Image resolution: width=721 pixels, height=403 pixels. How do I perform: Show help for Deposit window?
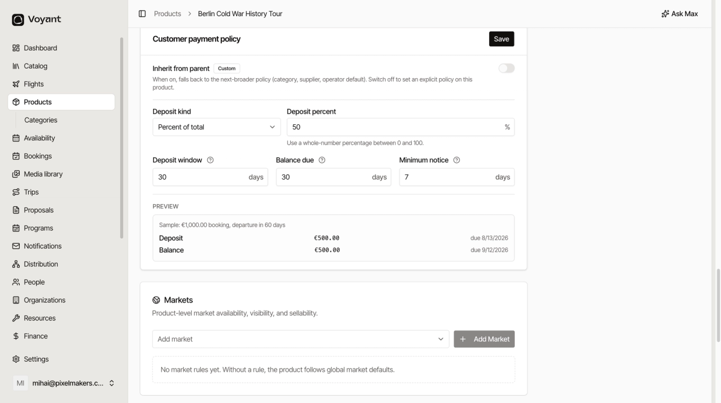210,160
